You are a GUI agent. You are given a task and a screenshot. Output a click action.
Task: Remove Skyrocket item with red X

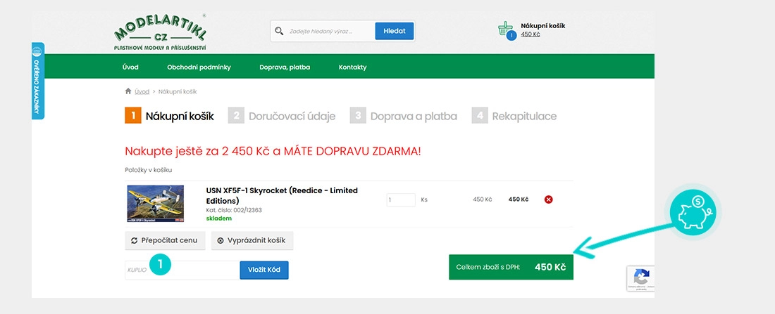pyautogui.click(x=548, y=199)
